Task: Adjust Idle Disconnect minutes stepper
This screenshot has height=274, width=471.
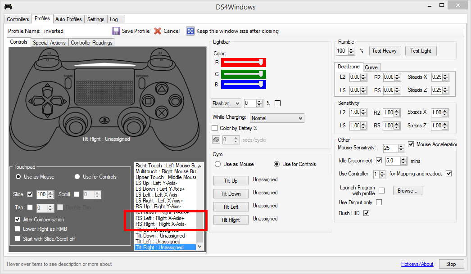Action: point(404,161)
